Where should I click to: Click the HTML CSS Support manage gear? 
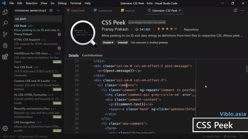(59, 48)
